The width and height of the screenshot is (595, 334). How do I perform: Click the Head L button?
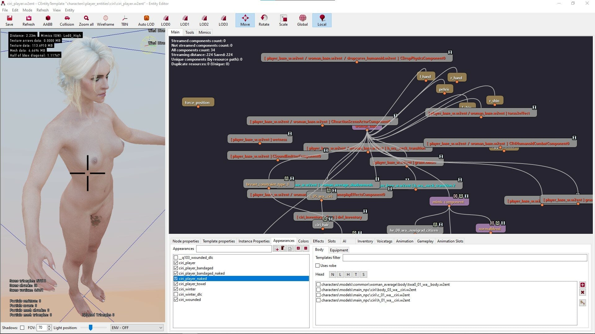[x=340, y=274]
